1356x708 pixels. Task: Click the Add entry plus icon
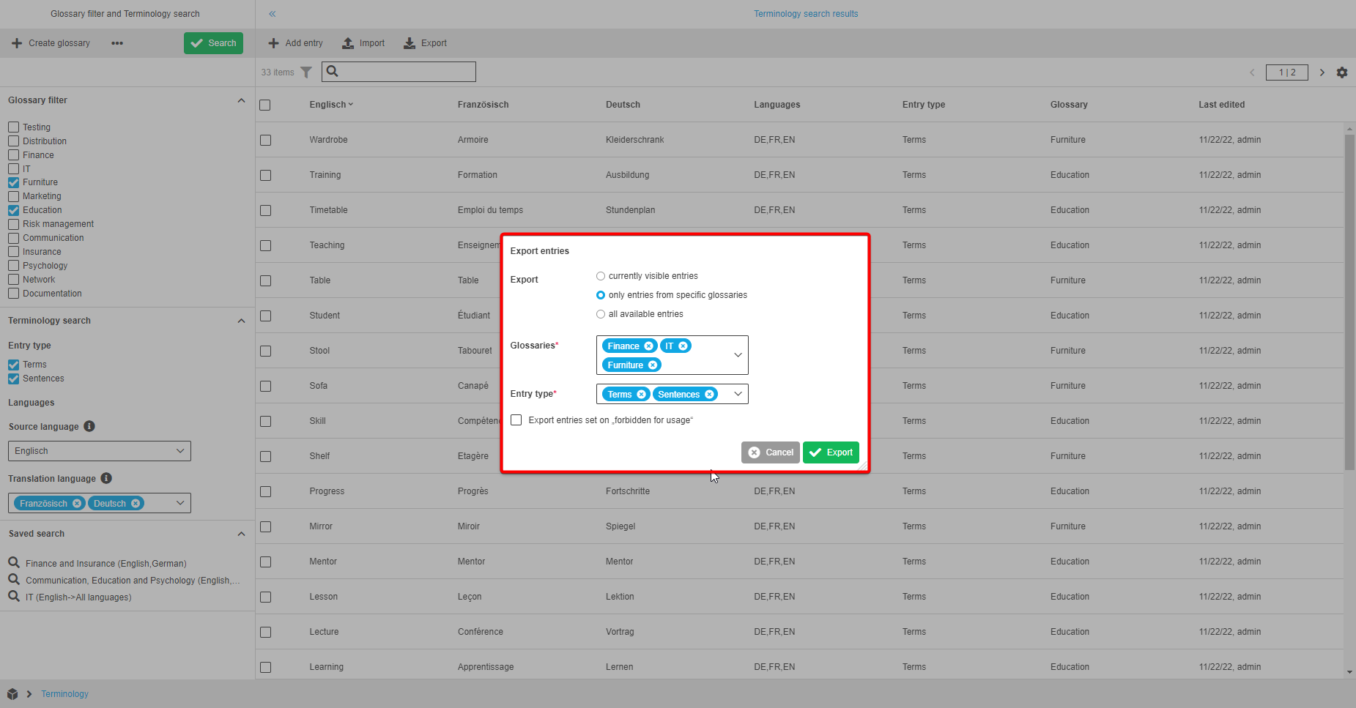(273, 43)
